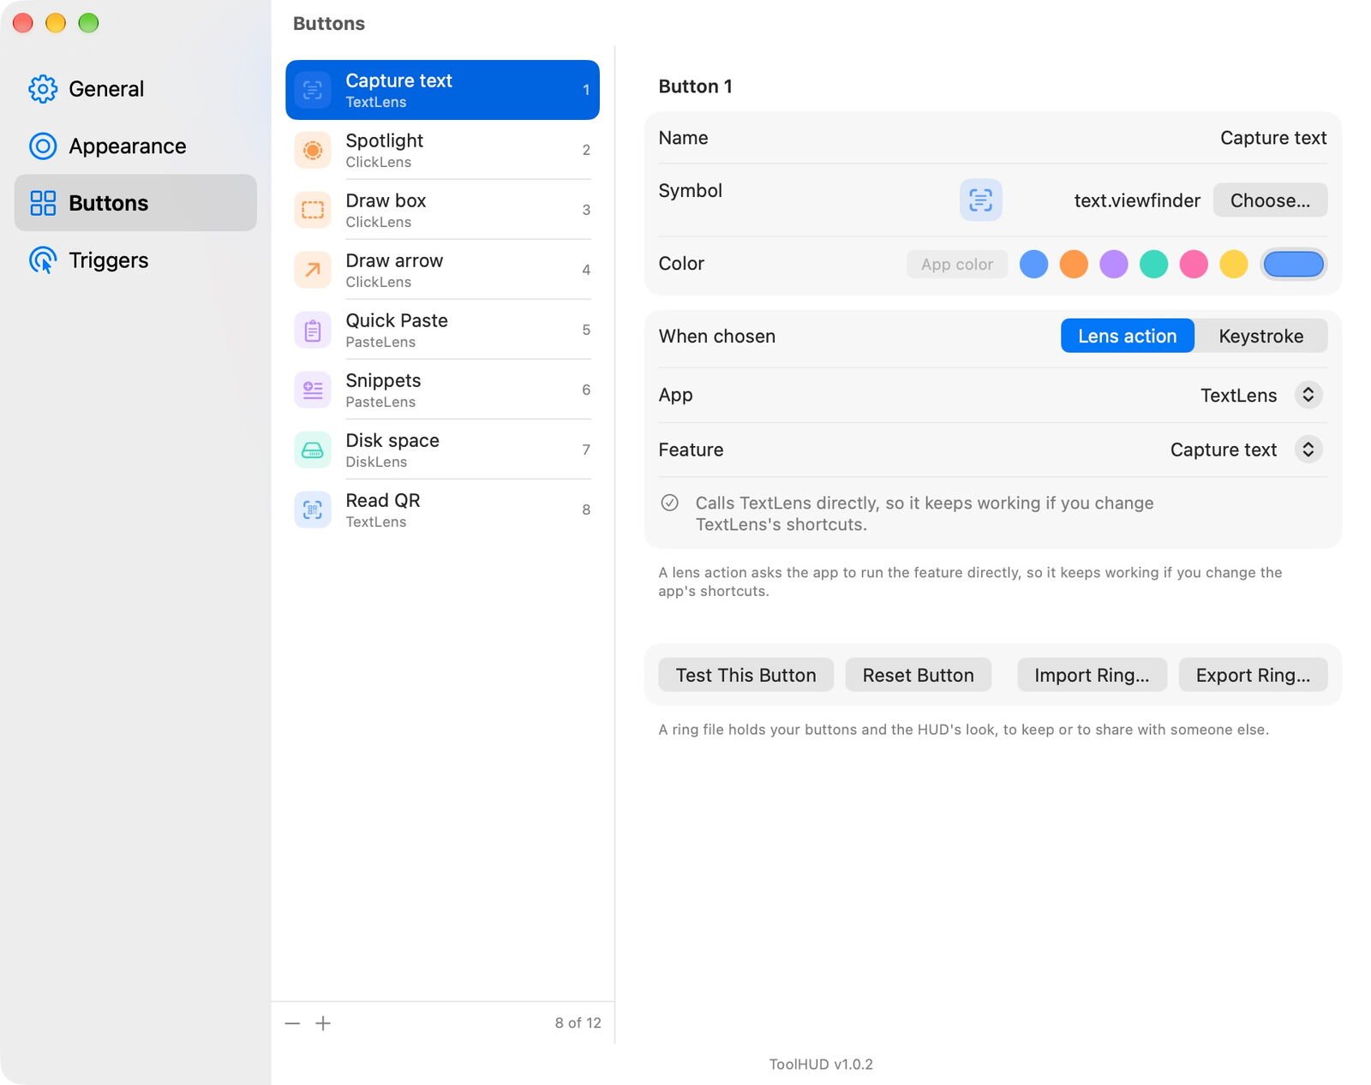
Task: Click the General gear icon in sidebar
Action: 43,89
